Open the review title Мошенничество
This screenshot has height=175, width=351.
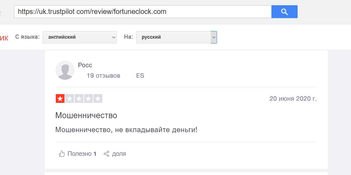pyautogui.click(x=86, y=115)
